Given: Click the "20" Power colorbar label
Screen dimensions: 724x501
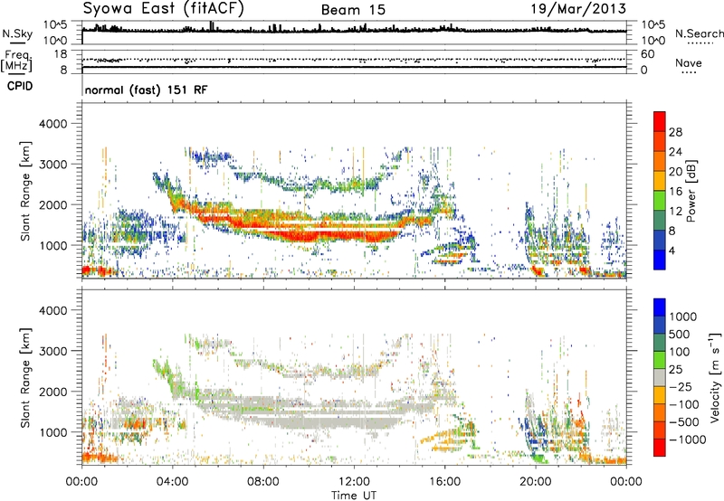Looking at the screenshot, I should point(675,172).
